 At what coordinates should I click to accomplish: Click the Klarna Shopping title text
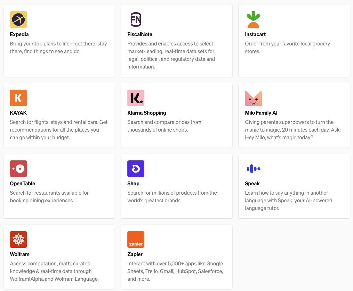pyautogui.click(x=147, y=113)
